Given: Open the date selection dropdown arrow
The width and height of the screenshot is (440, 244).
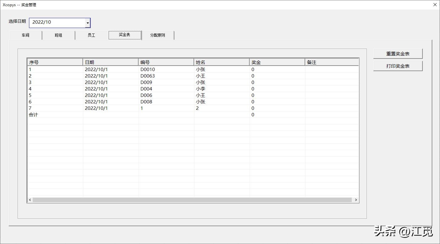Looking at the screenshot, I should click(88, 23).
